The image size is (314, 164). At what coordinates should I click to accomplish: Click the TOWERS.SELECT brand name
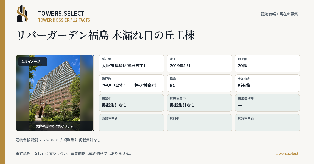61,14
